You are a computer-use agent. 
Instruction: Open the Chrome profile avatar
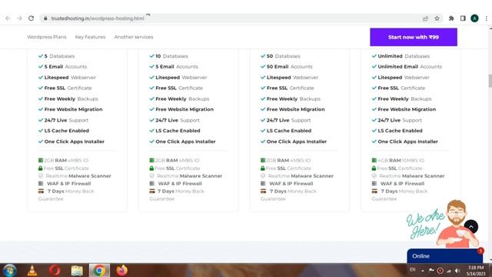coord(474,18)
